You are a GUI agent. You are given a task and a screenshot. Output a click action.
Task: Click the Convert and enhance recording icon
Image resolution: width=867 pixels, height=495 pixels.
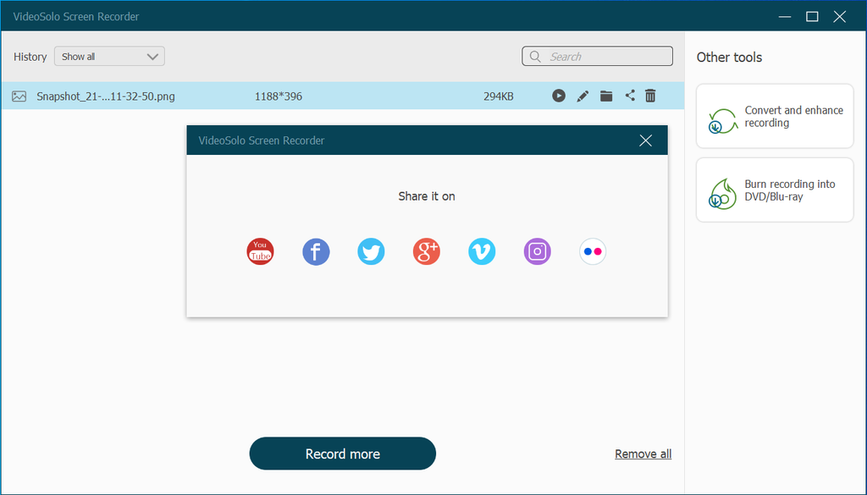click(723, 120)
